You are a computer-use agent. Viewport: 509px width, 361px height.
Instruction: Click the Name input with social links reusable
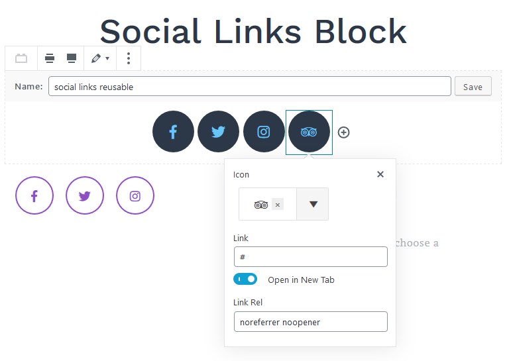pyautogui.click(x=250, y=86)
